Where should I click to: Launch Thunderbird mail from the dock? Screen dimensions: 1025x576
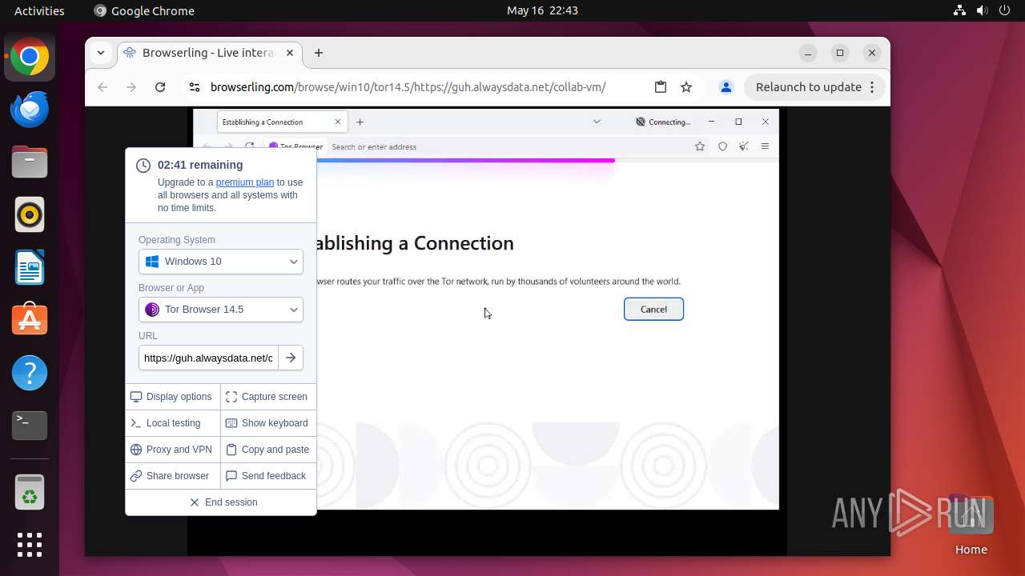click(30, 110)
